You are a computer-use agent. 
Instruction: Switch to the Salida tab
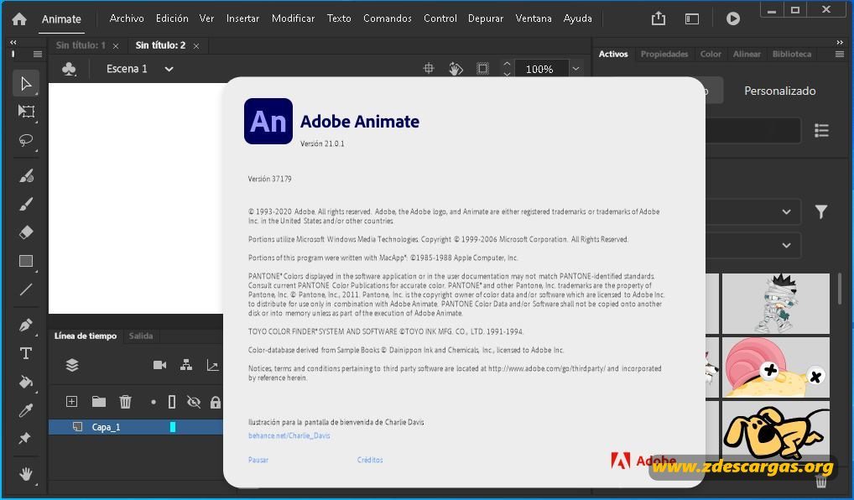tap(141, 336)
